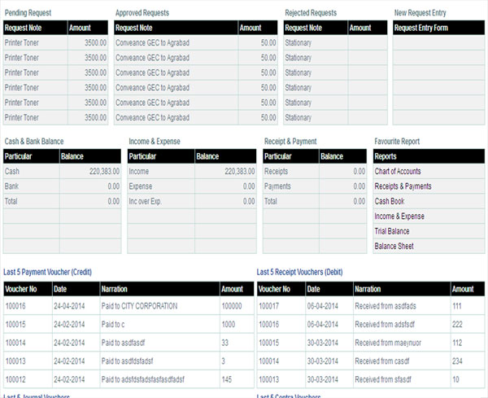Click the Payments row in Receipt & Payment
488x398 pixels.
(x=280, y=186)
